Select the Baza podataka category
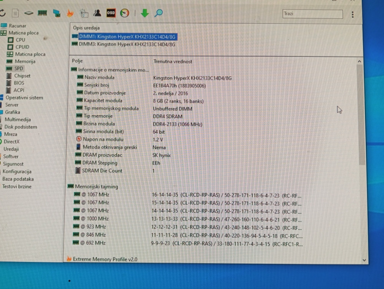The image size is (384, 289). [18, 179]
